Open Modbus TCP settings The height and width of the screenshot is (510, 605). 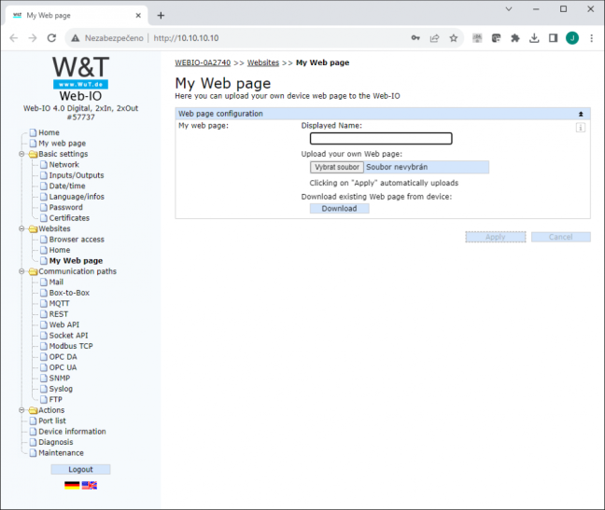click(x=71, y=346)
